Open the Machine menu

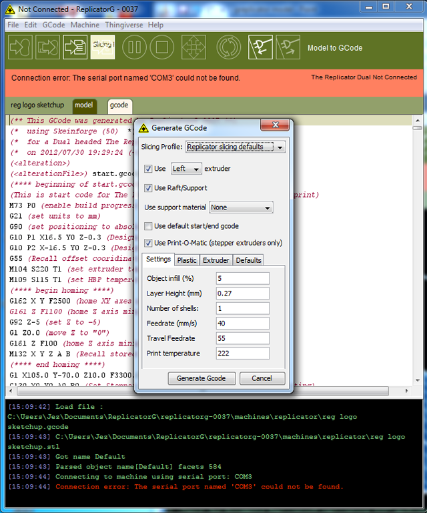(85, 25)
